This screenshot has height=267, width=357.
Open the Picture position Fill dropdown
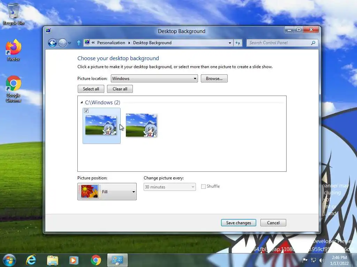(107, 192)
